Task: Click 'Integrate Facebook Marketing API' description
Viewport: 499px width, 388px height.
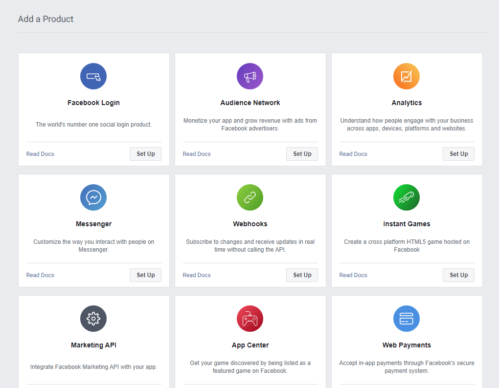Action: (x=93, y=367)
